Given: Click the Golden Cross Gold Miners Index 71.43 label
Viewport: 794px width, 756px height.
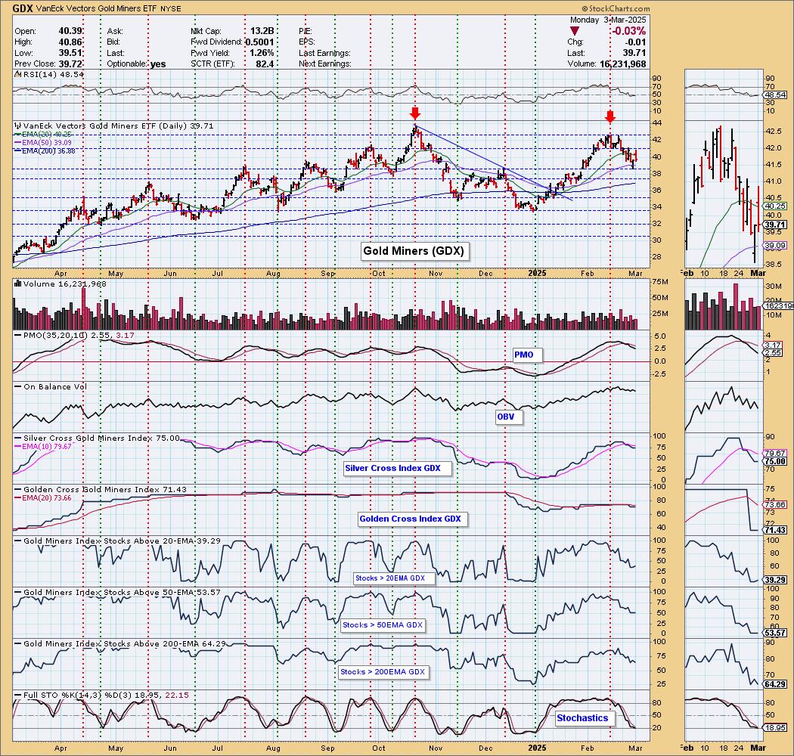Looking at the screenshot, I should (105, 490).
